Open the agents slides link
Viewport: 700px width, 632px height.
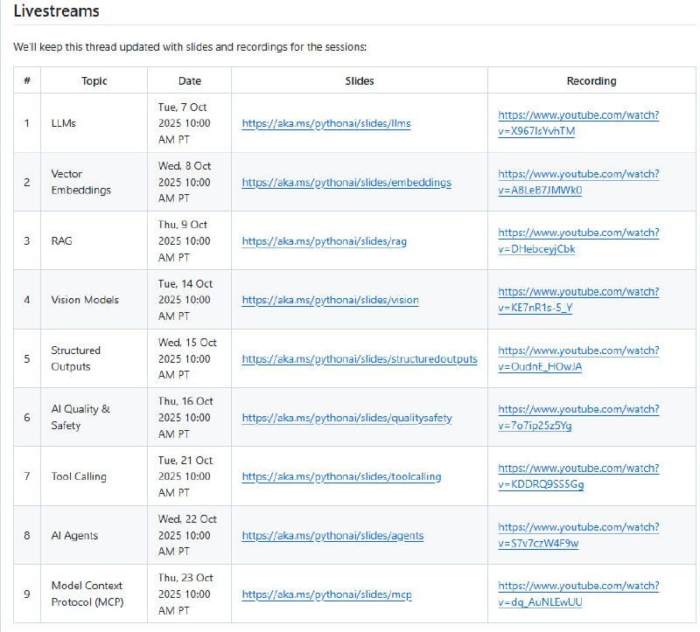point(332,536)
